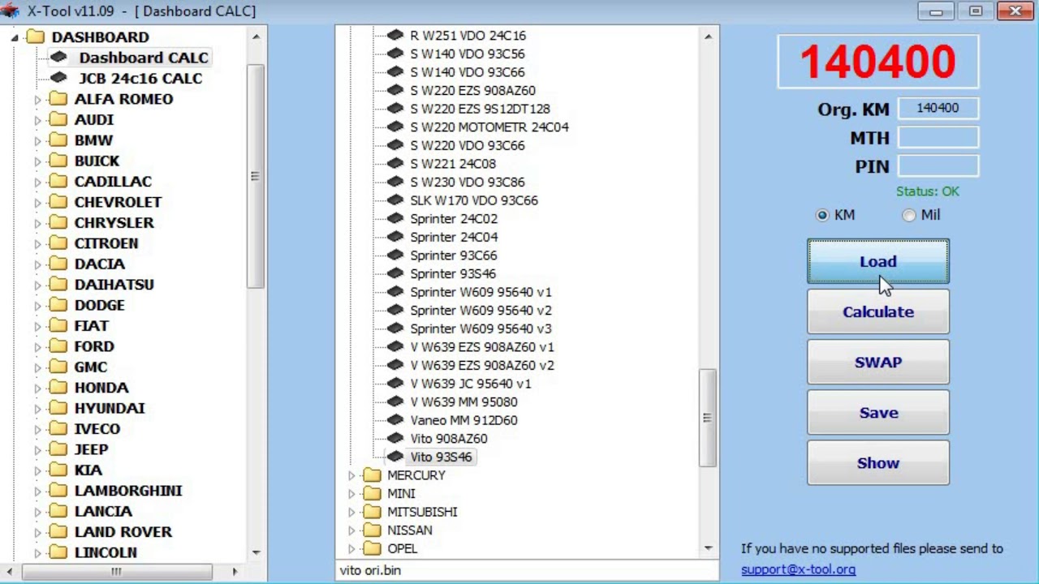This screenshot has height=584, width=1039.
Task: Click the chip icon beside Dashboard CALC
Action: [58, 58]
